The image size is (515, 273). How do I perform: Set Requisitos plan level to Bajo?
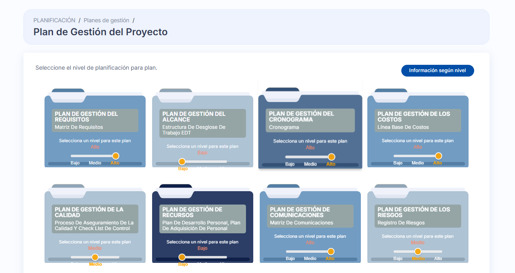click(75, 163)
